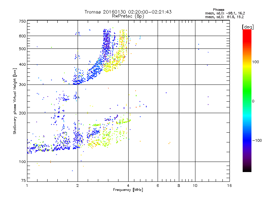
Task: Select the 'RwPretec (8p)' subtitle
Action: click(x=128, y=16)
